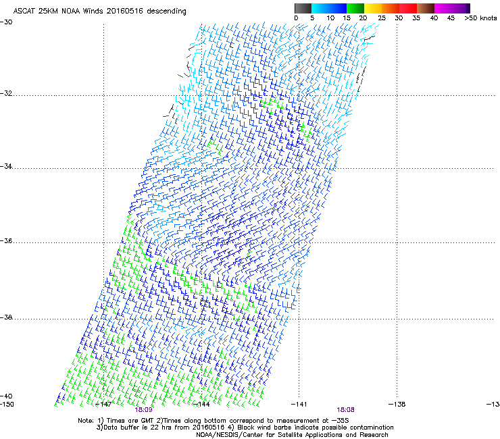Viewport: 500px width, 439px height.
Task: Click the "-34" latitude axis label
Action: pos(6,166)
